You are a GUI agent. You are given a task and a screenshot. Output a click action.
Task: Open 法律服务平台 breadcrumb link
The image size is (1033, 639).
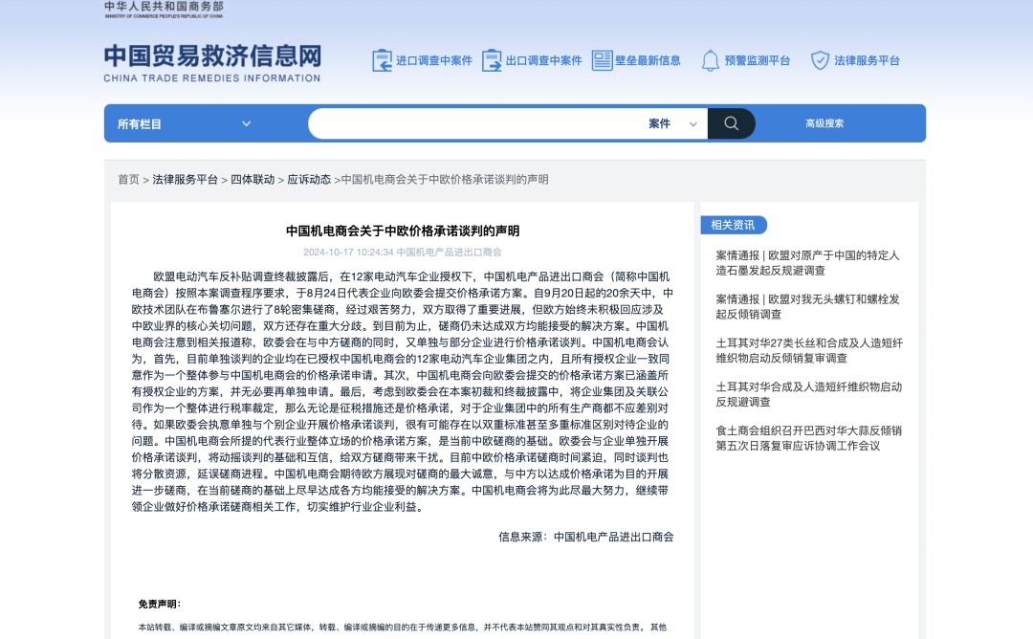pyautogui.click(x=185, y=179)
